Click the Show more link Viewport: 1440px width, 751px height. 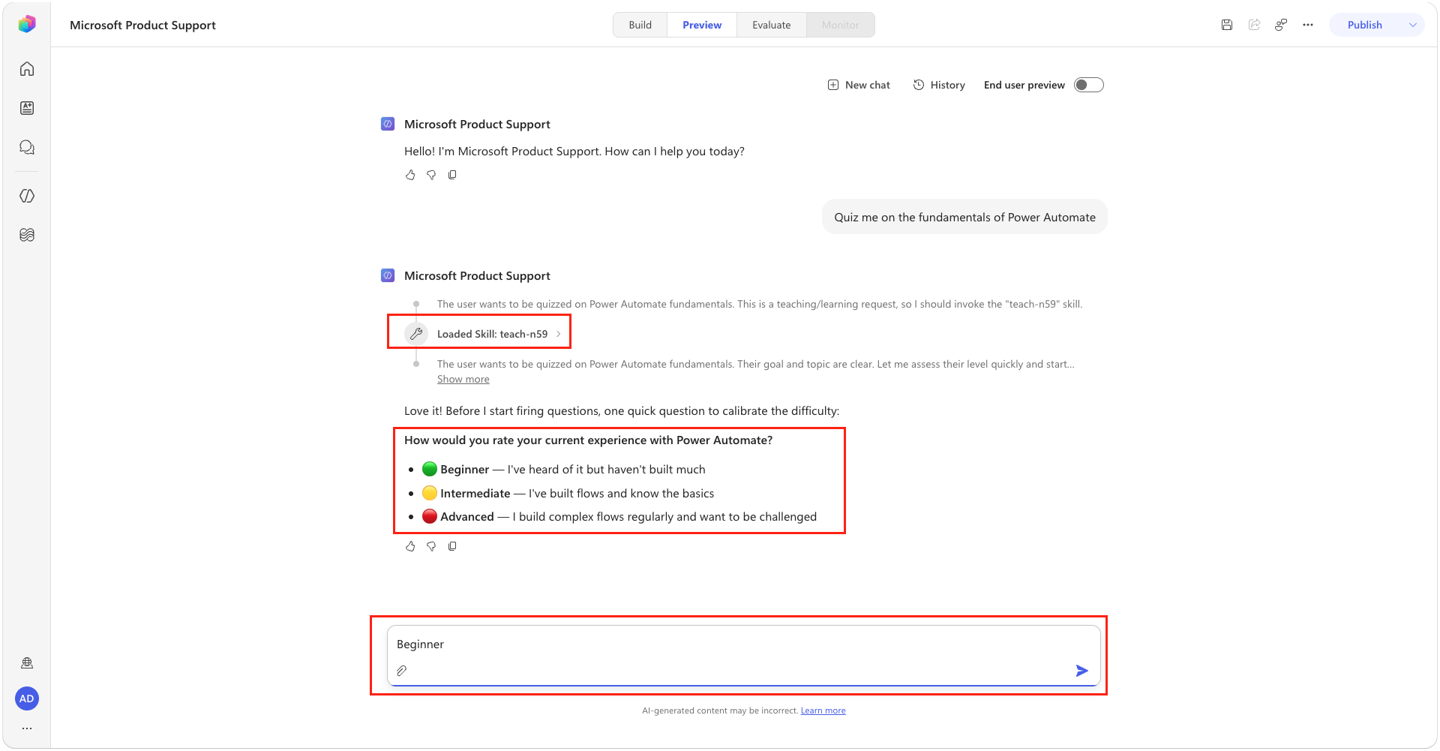[463, 380]
